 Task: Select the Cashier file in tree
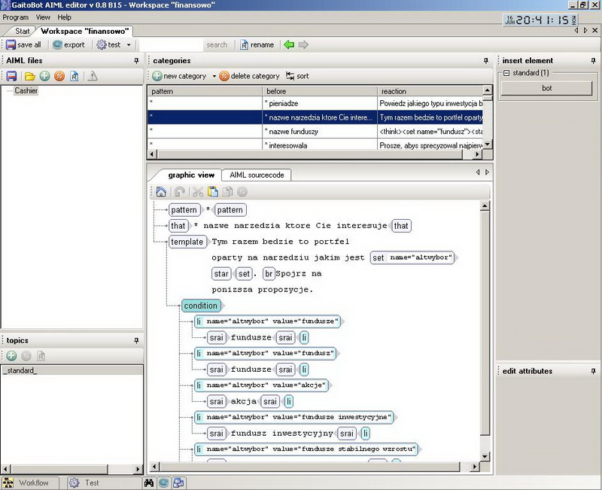pyautogui.click(x=26, y=90)
